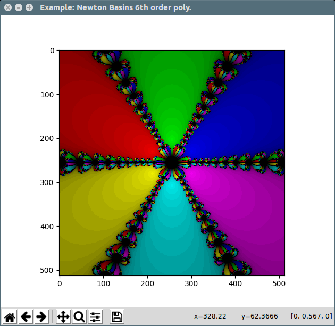Minimize the Newton Basins window
Viewport: 335px width, 326px height.
18,8
